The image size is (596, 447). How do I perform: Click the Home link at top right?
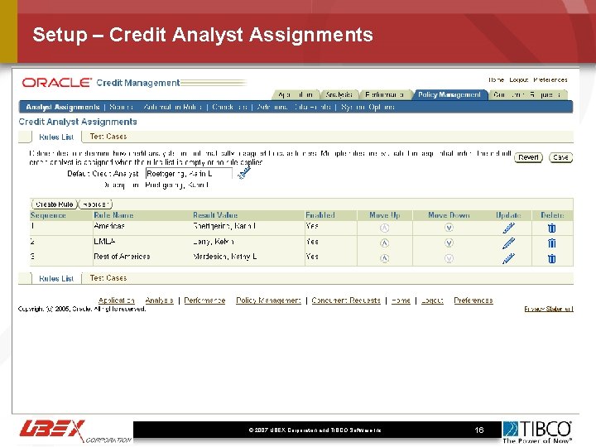[x=496, y=79]
